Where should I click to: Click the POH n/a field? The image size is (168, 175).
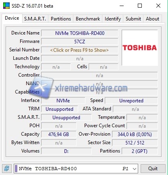[59, 126]
